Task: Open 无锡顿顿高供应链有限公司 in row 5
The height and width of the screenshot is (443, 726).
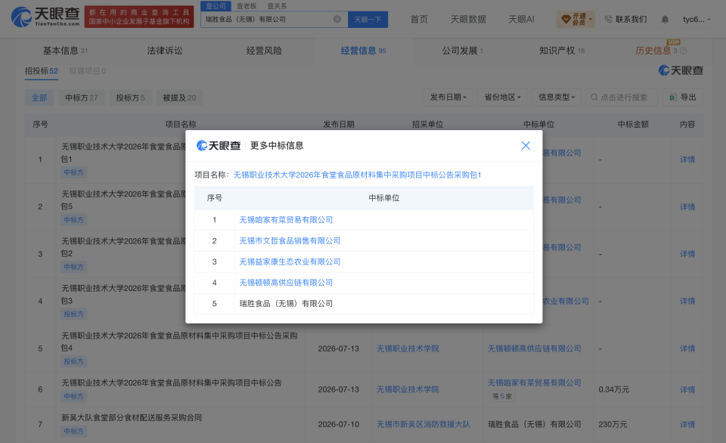Action: [535, 349]
